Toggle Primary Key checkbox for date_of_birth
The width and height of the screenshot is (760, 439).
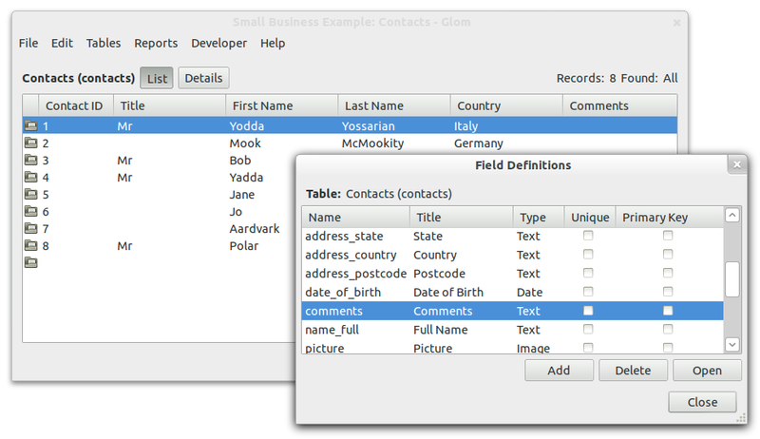[668, 292]
